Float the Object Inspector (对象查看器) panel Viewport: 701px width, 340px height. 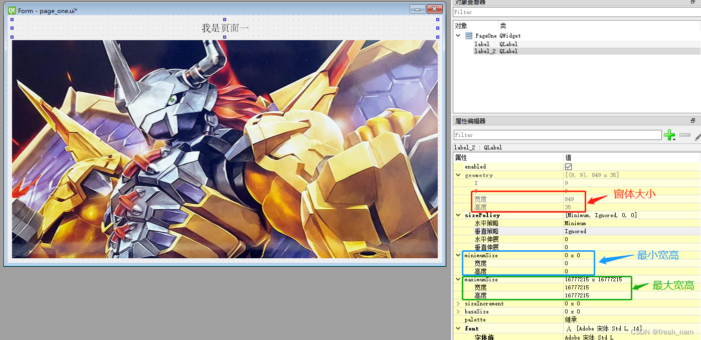(693, 2)
